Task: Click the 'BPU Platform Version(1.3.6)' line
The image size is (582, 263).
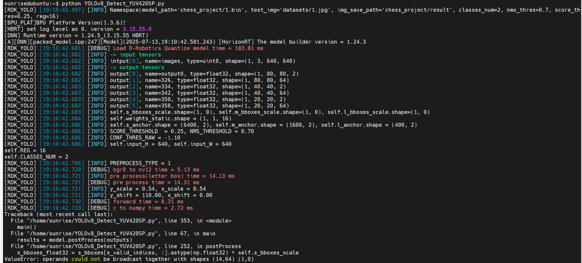Action: 65,23
